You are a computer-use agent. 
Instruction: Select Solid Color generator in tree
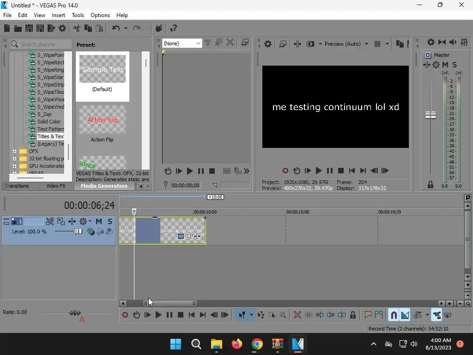tap(49, 122)
